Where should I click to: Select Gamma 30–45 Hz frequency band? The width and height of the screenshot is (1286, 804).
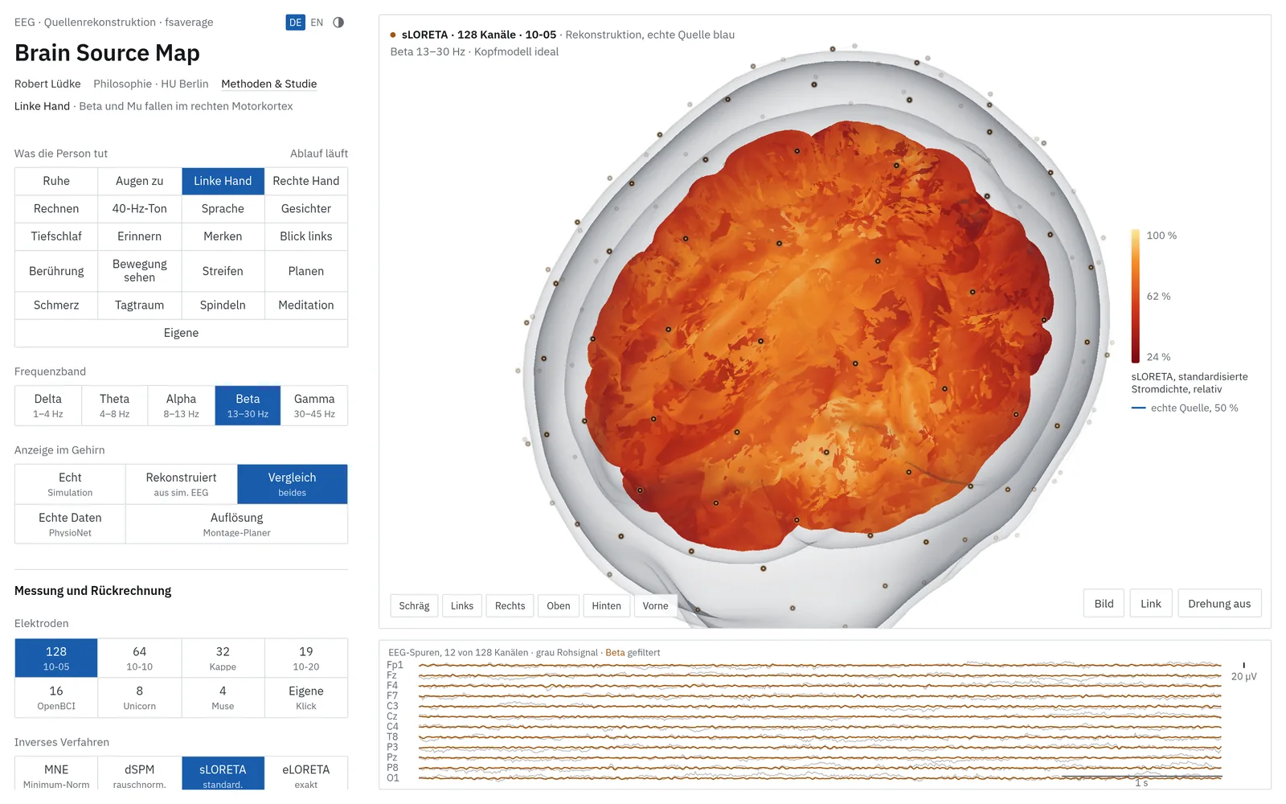[x=314, y=405]
